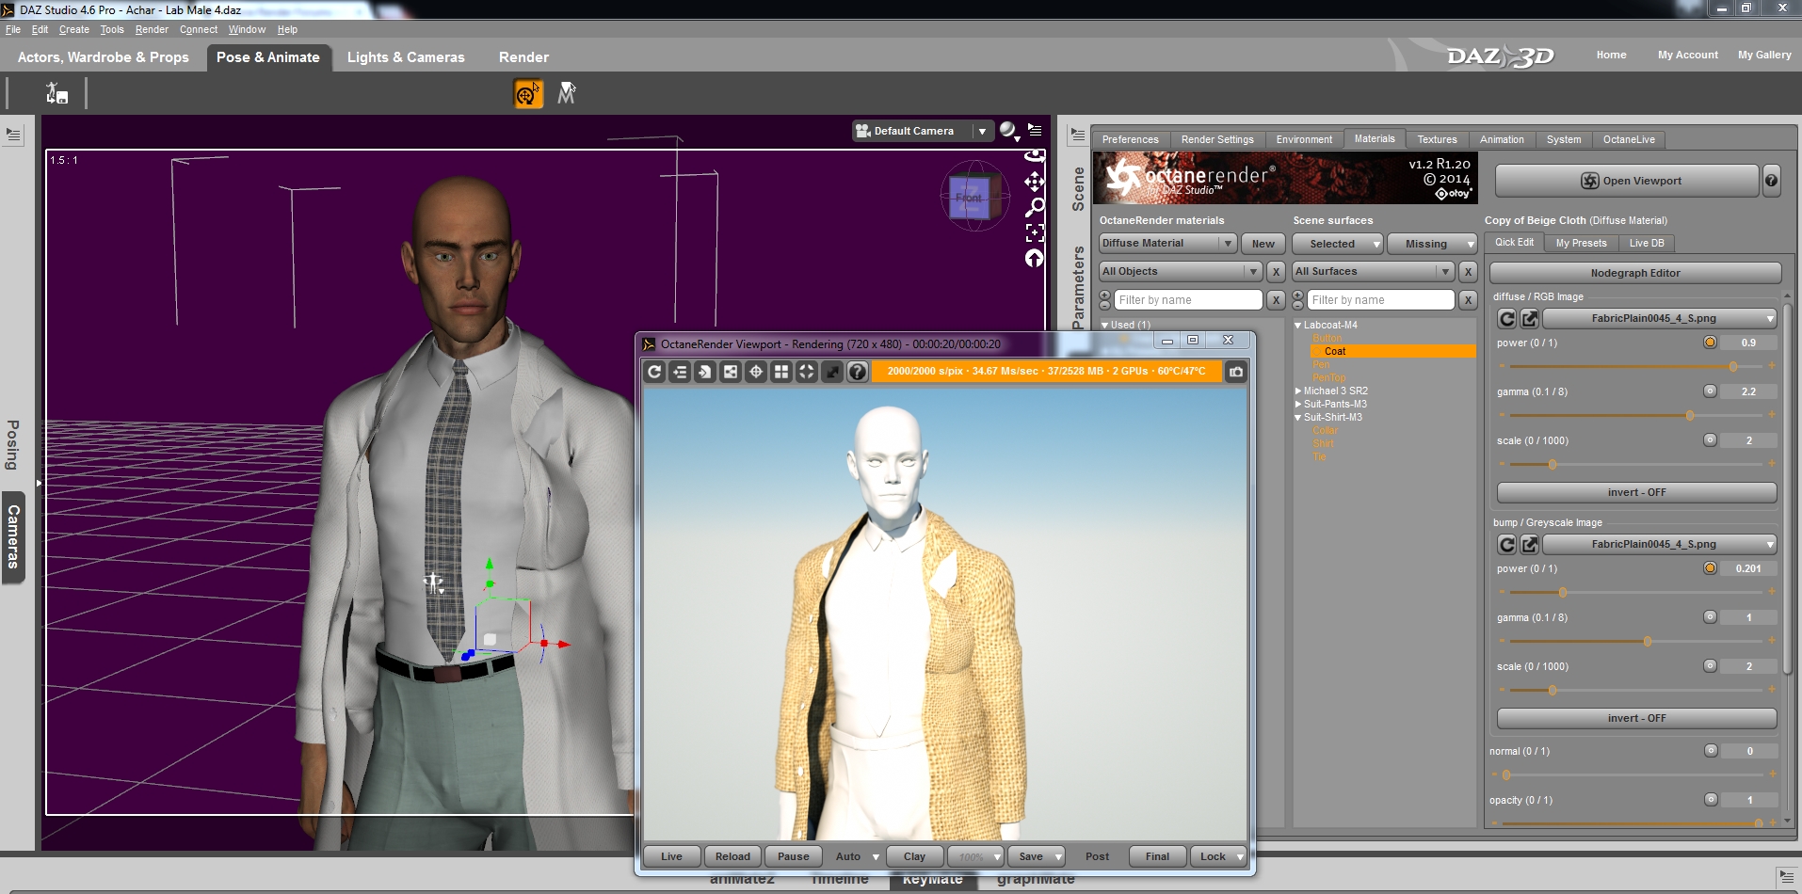Click the OctaneRender materials filter by name field
Viewport: 1802px width, 894px height.
[x=1188, y=300]
